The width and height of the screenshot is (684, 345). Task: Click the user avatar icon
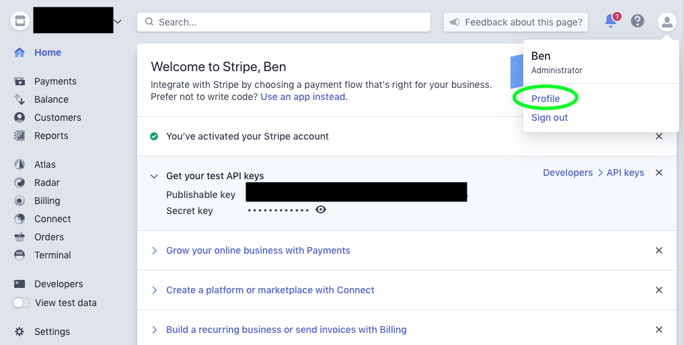(x=667, y=21)
